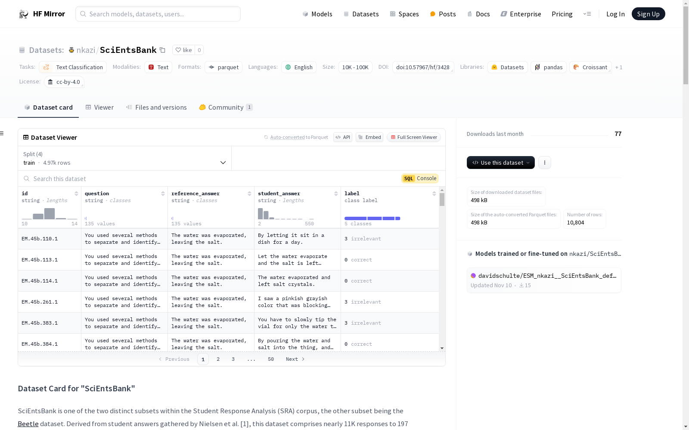This screenshot has width=689, height=430.
Task: Click the pandas library tag
Action: 549,67
